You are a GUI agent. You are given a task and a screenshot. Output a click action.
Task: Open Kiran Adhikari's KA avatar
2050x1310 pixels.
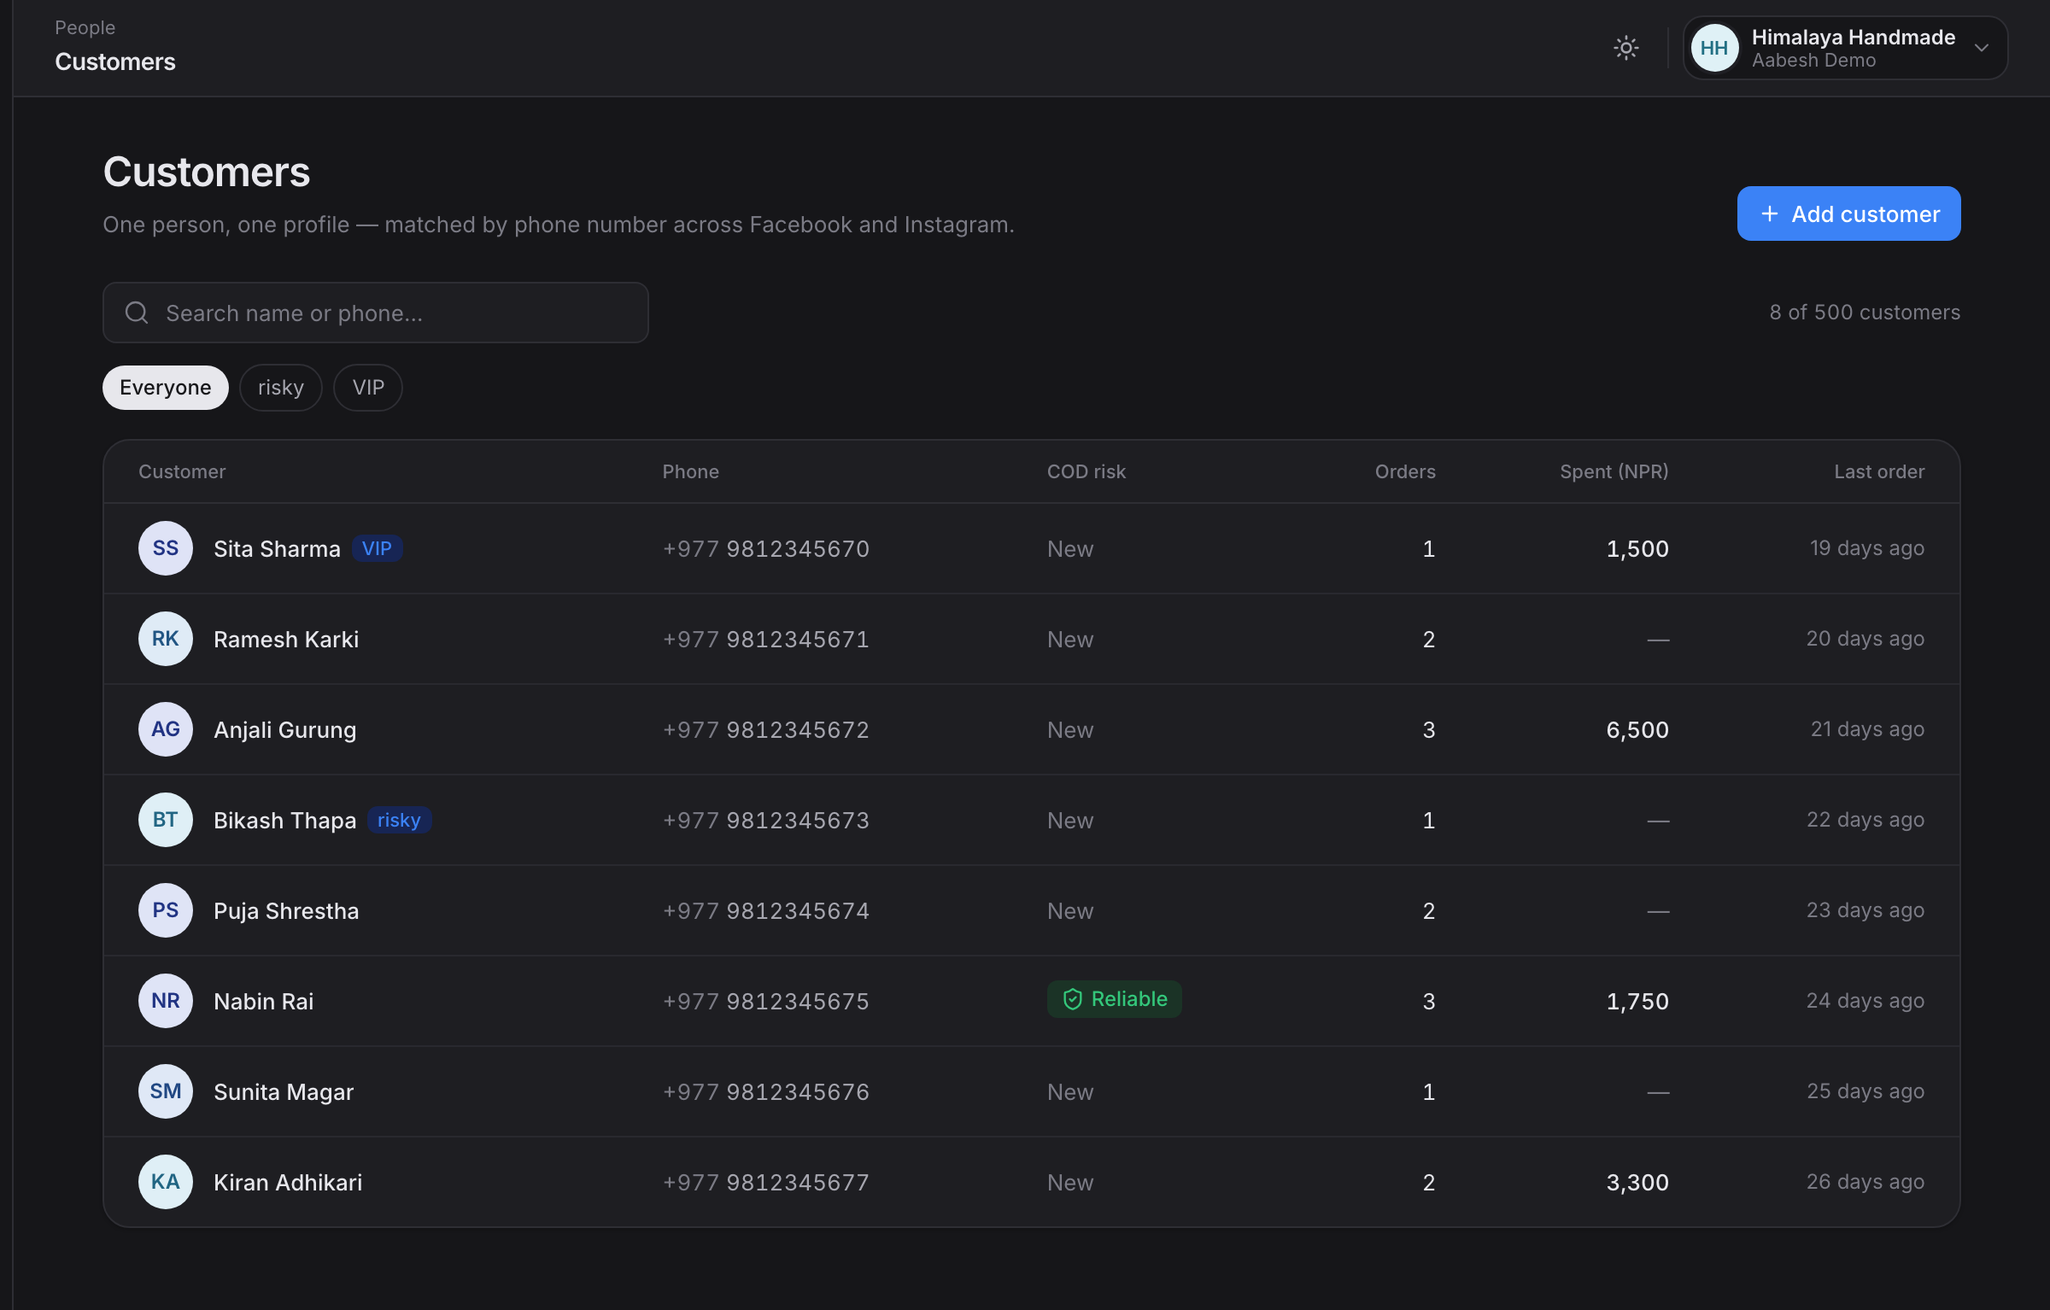click(x=166, y=1182)
